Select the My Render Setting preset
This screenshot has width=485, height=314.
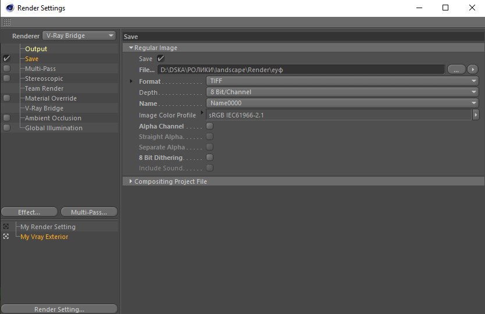tap(48, 226)
